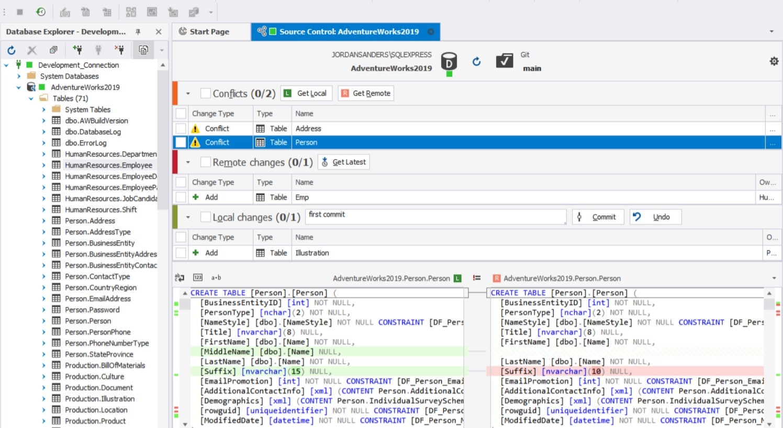
Task: Check the Local changes (0/1) checkbox
Action: 206,217
